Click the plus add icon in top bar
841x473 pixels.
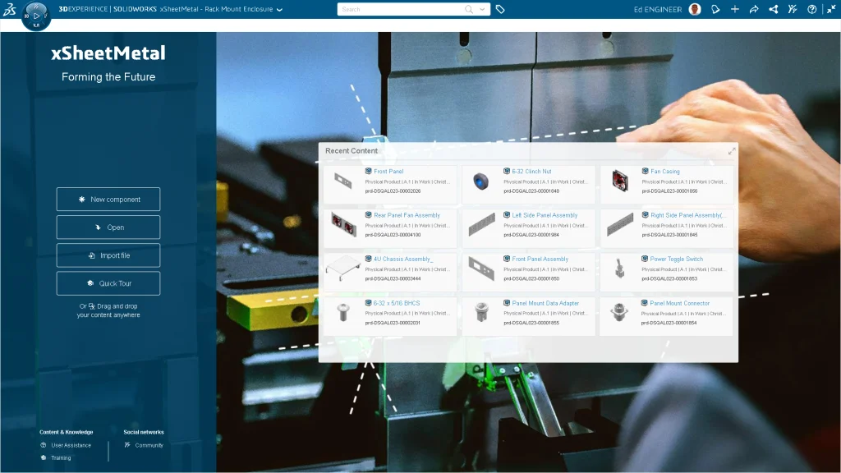(x=734, y=9)
